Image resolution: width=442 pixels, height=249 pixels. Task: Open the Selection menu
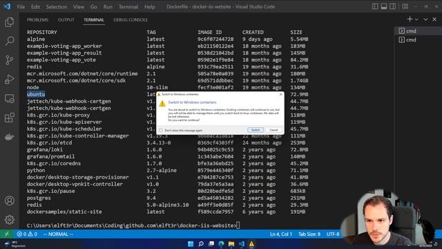point(57,7)
